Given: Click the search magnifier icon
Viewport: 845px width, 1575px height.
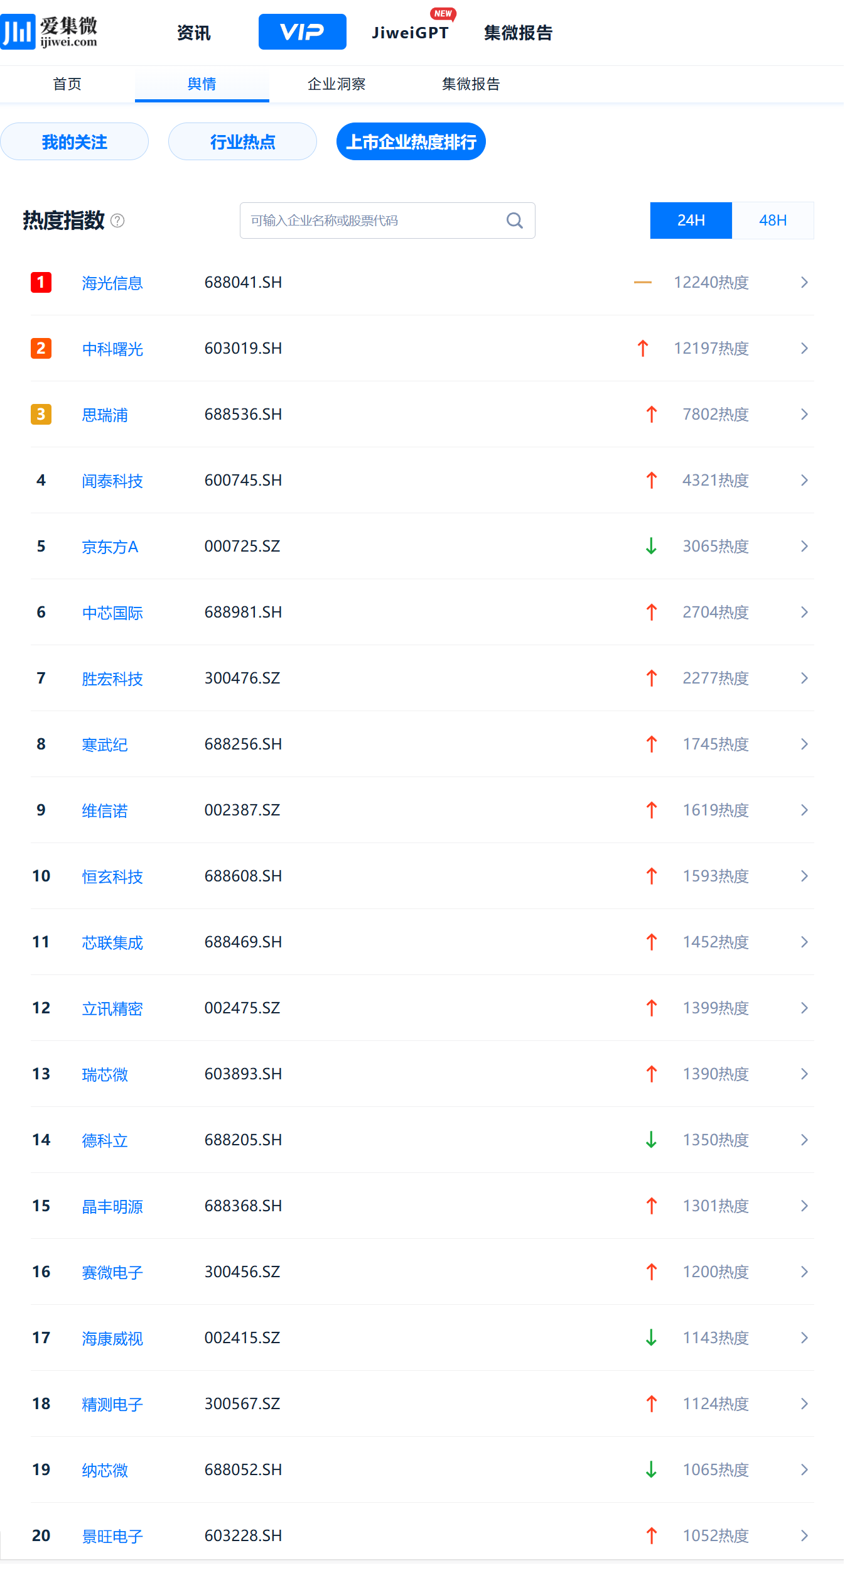Looking at the screenshot, I should point(514,221).
